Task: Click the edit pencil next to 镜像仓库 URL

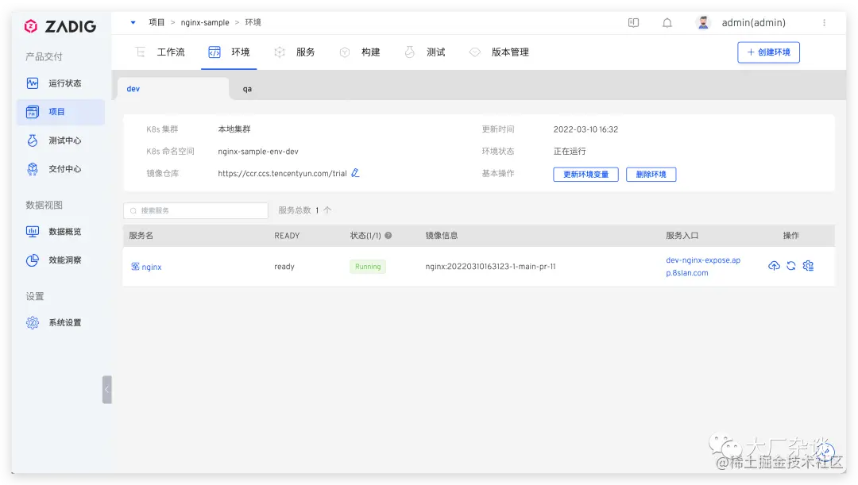Action: point(355,172)
